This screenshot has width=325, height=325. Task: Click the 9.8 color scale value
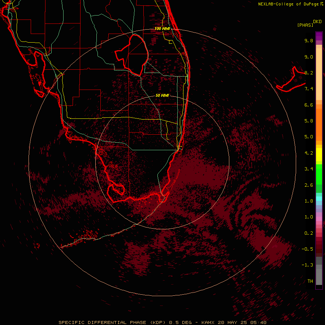pyautogui.click(x=309, y=40)
